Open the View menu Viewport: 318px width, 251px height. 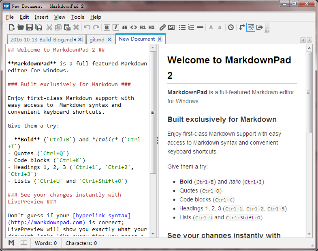[60, 17]
